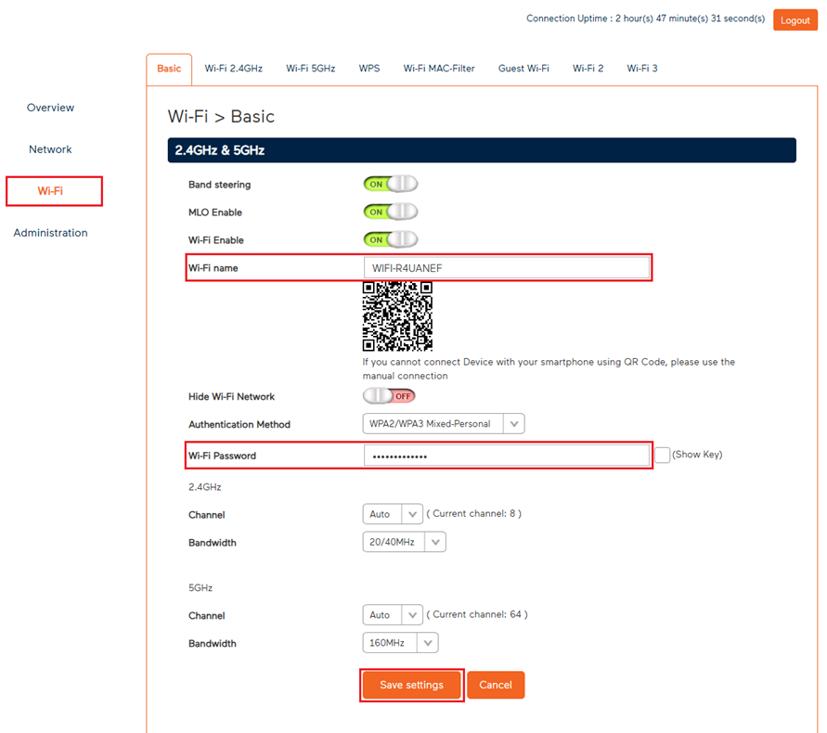Open the Administration section in the sidebar
The width and height of the screenshot is (827, 733).
pyautogui.click(x=50, y=233)
